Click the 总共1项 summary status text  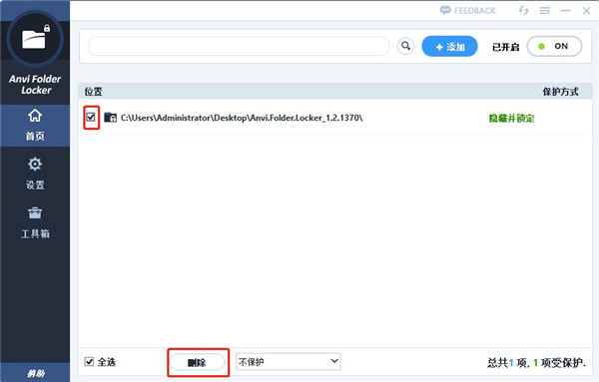tap(536, 362)
